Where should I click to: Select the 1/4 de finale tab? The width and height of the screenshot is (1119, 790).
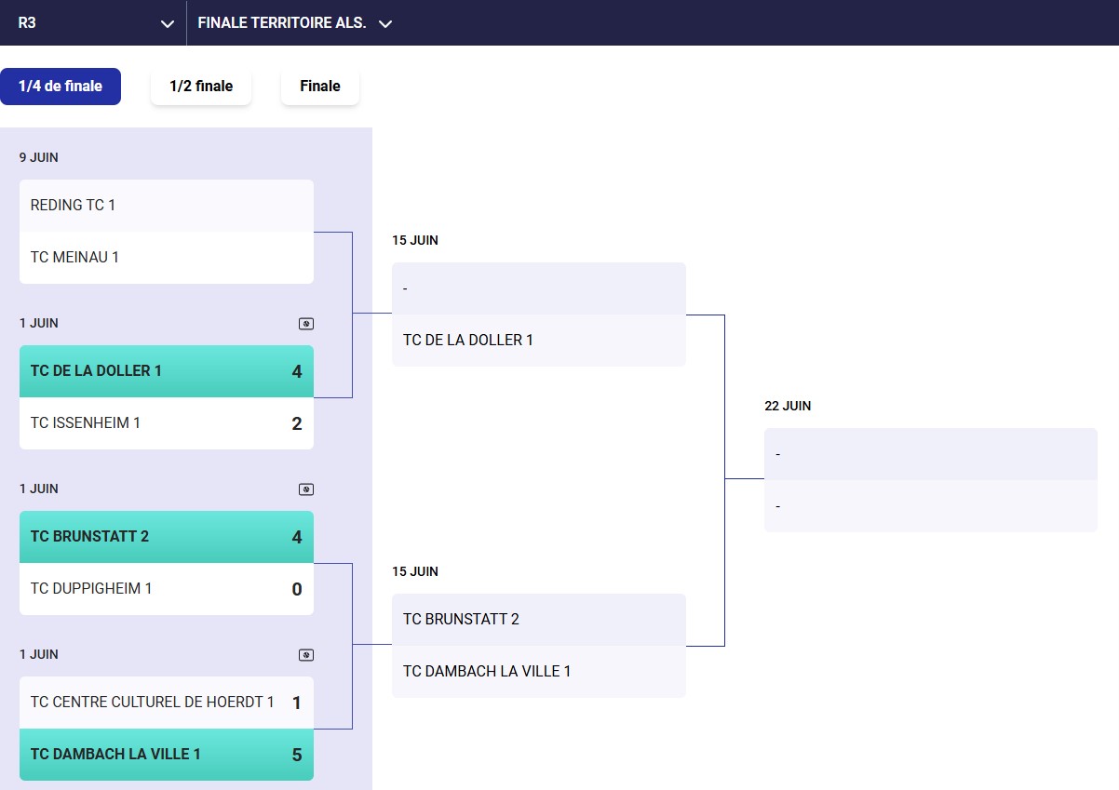(61, 87)
